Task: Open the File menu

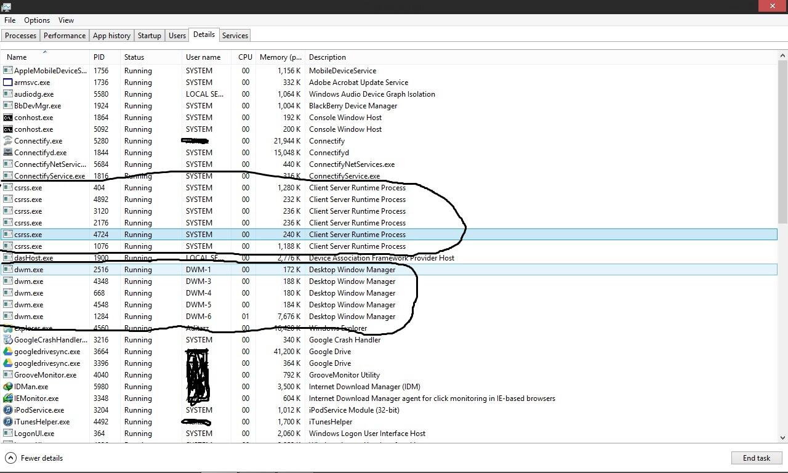Action: click(x=10, y=20)
